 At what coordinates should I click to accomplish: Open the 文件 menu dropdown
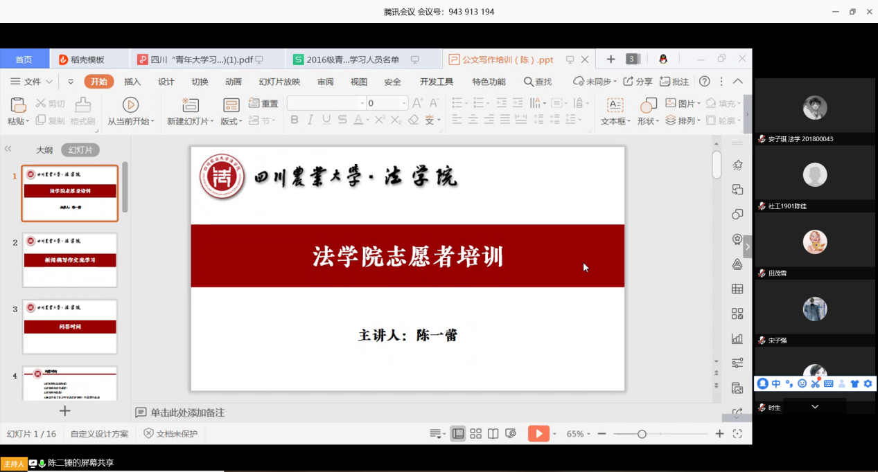coord(33,82)
